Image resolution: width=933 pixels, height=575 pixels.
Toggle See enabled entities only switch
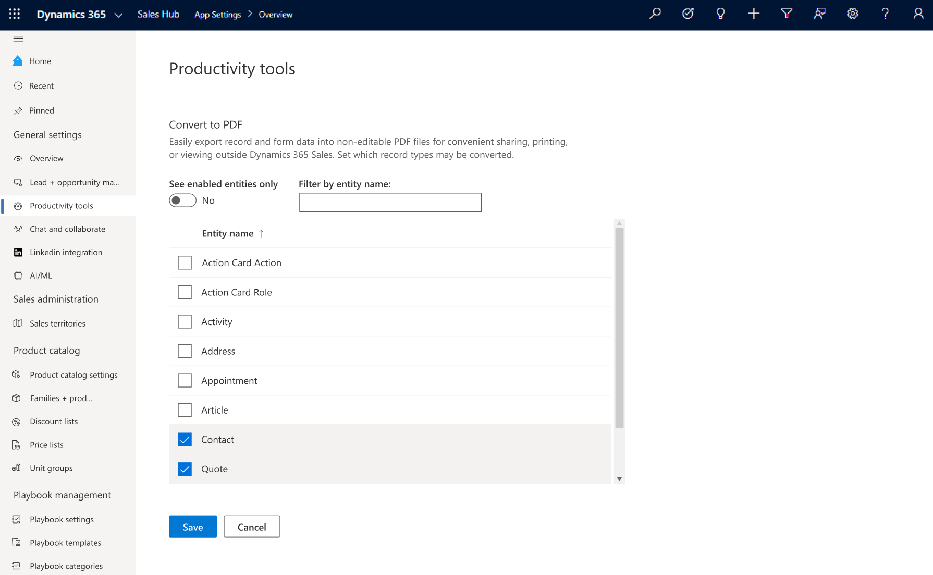point(182,201)
